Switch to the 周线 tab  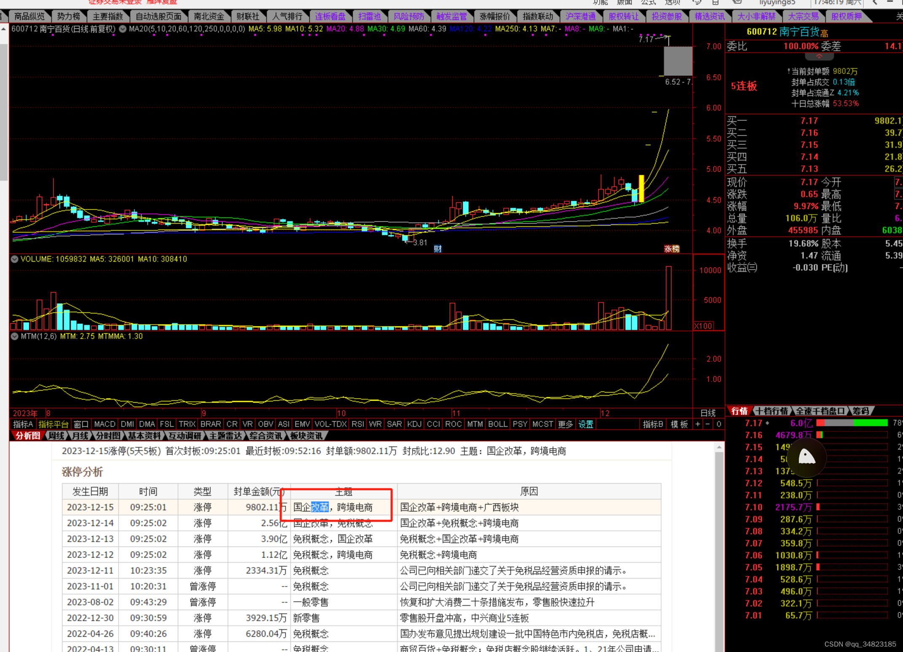[56, 436]
